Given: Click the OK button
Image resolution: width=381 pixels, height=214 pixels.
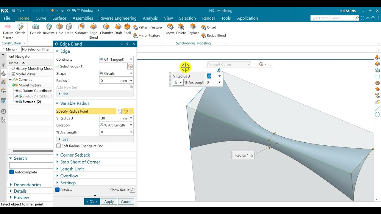Looking at the screenshot, I should click(92, 202).
